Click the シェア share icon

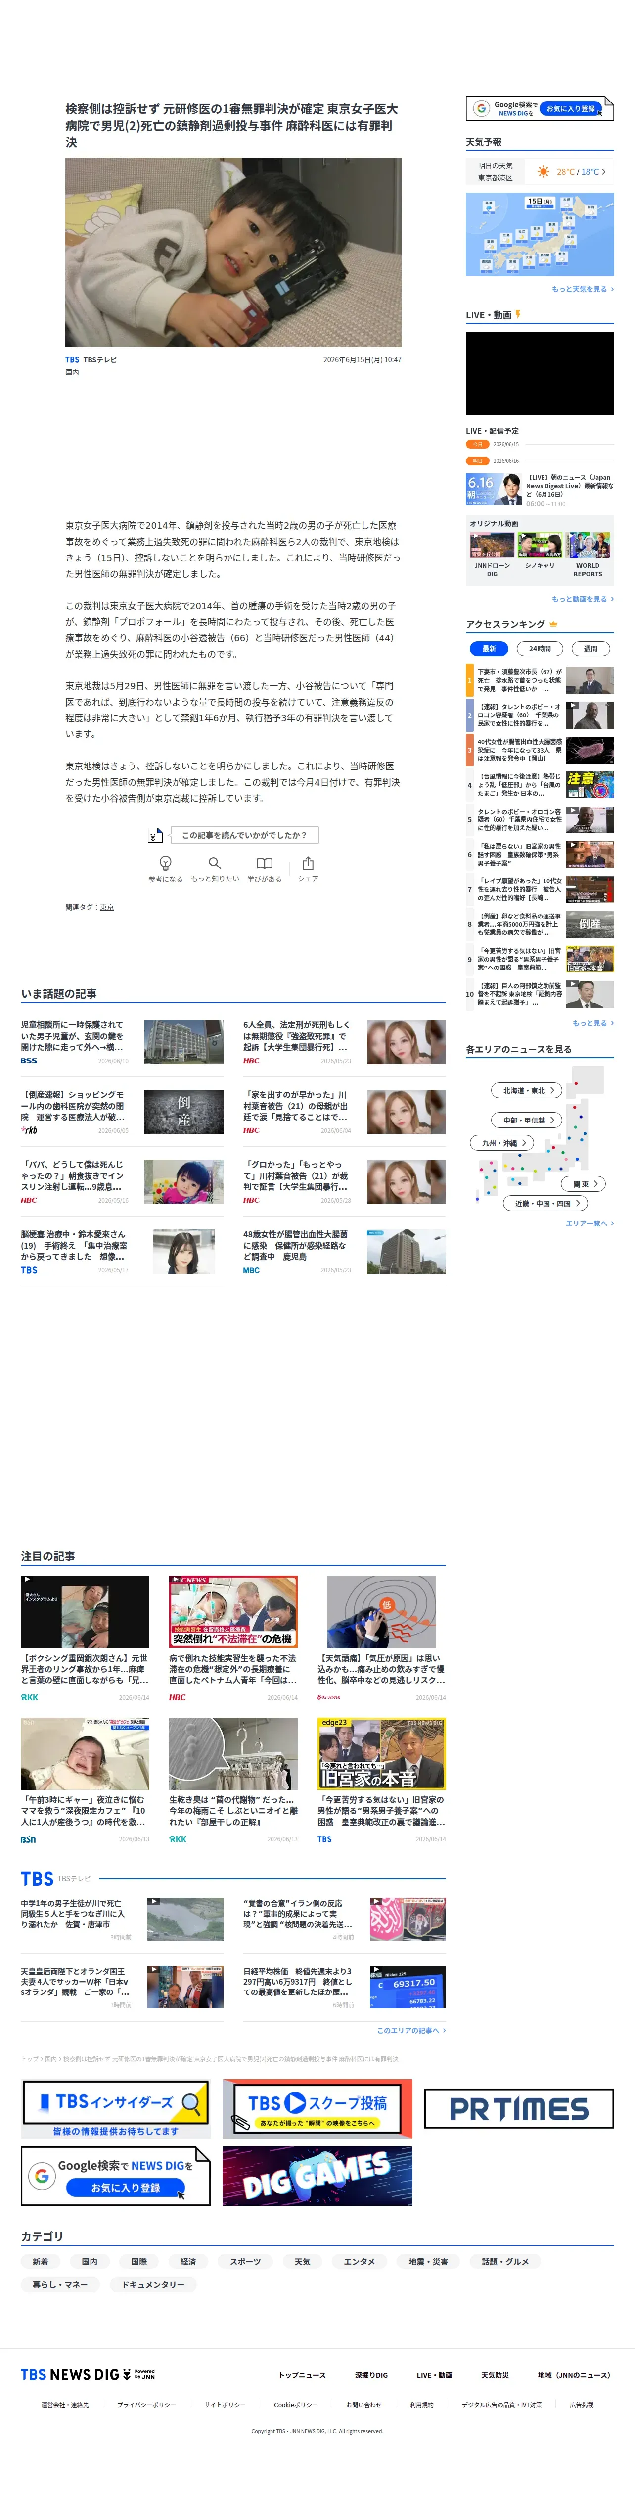pyautogui.click(x=307, y=863)
